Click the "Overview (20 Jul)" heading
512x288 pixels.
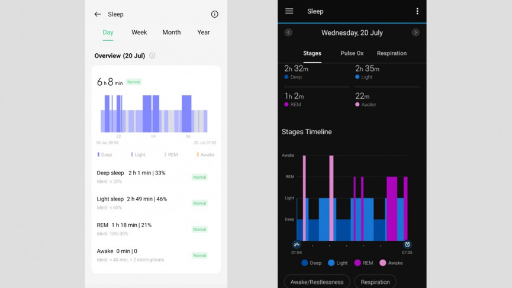tap(120, 56)
